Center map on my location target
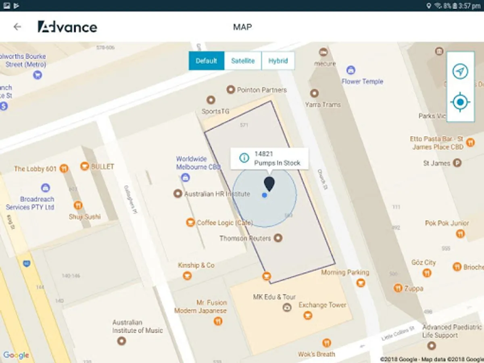The image size is (484, 363). (x=460, y=102)
